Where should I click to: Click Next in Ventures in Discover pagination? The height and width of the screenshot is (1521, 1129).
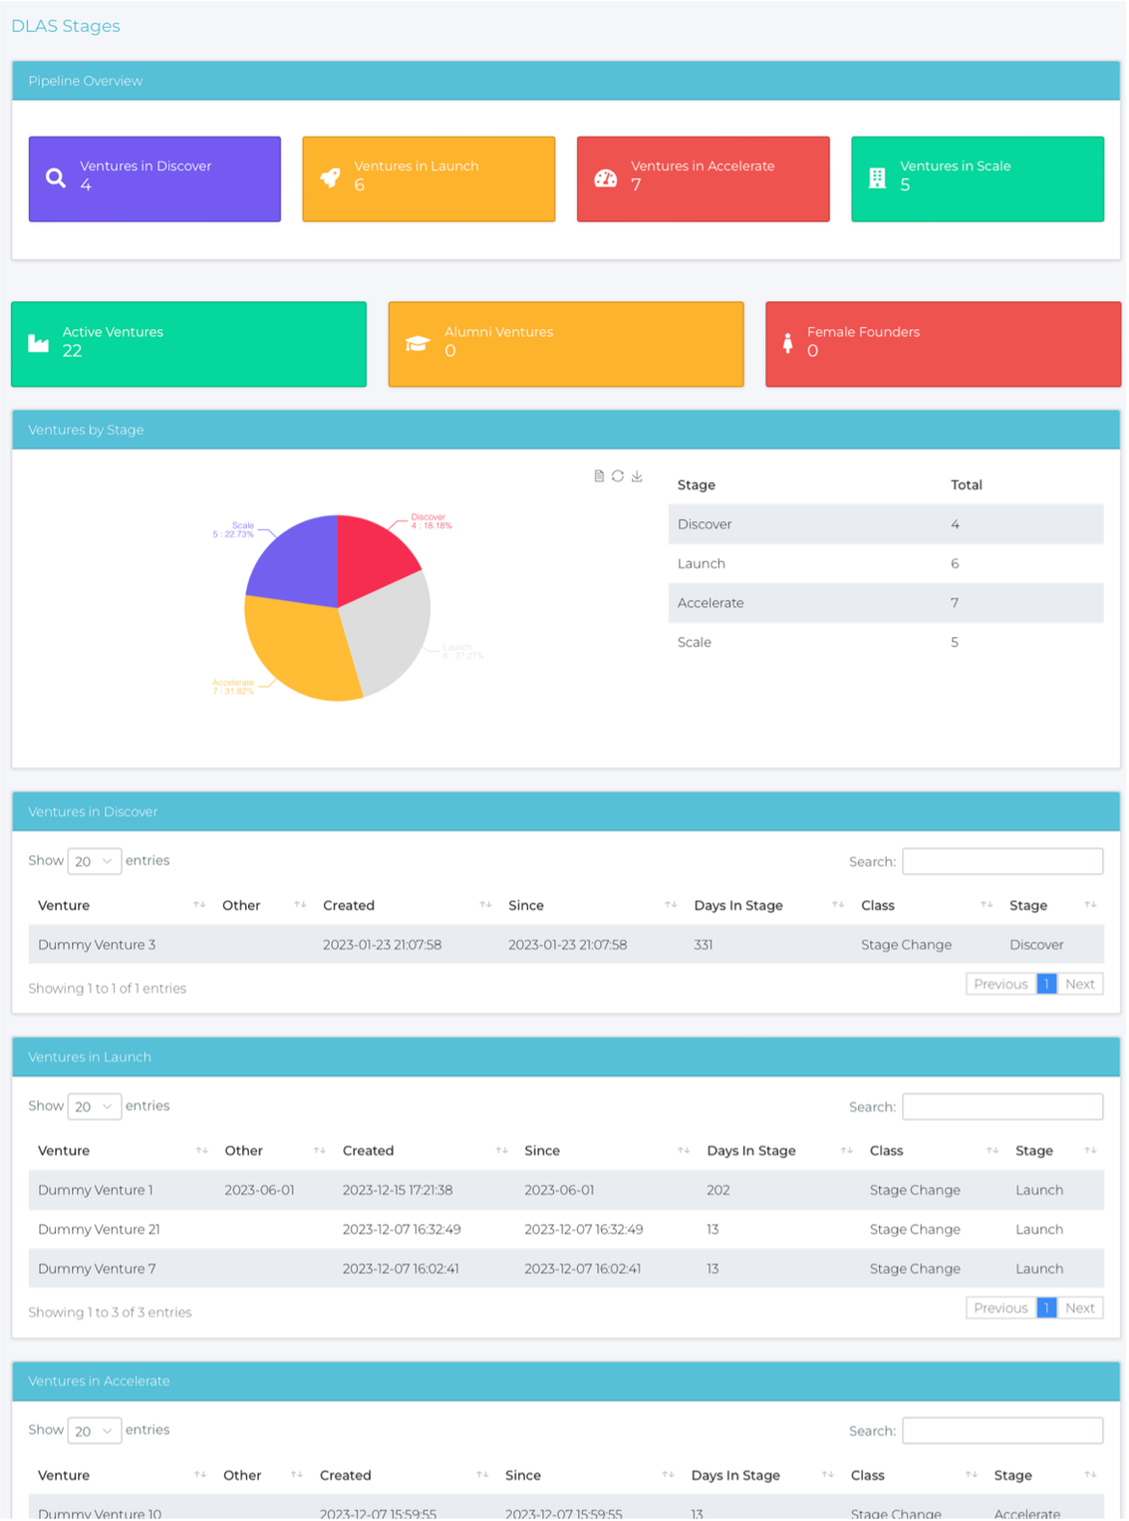tap(1080, 983)
